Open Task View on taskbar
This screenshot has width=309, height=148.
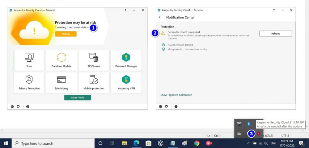[x=112, y=143]
